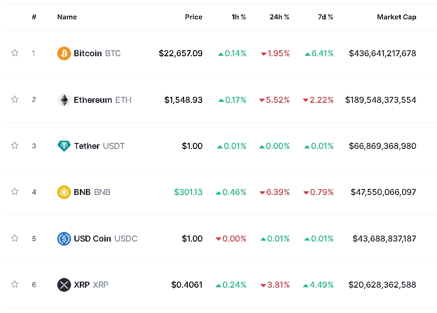This screenshot has width=437, height=313.
Task: Toggle the USD Coin watchlist star
Action: [15, 238]
